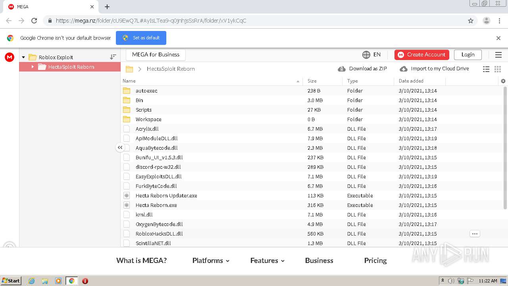Open a new browser tab
The height and width of the screenshot is (286, 508).
point(107,7)
